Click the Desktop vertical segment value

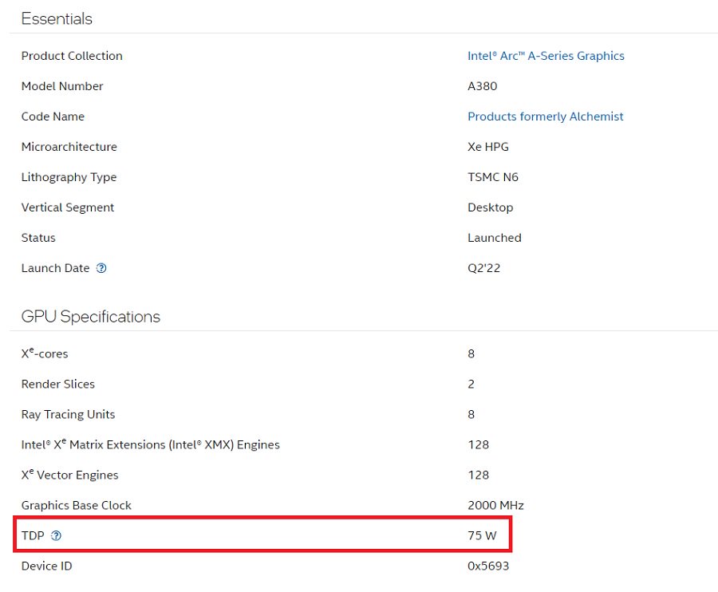pyautogui.click(x=490, y=207)
